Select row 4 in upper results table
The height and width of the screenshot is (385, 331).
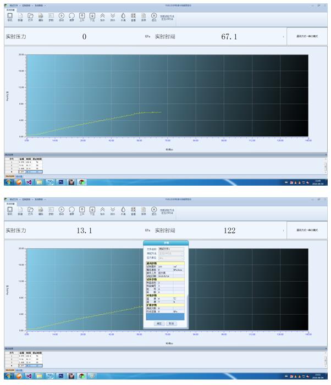tap(21, 172)
